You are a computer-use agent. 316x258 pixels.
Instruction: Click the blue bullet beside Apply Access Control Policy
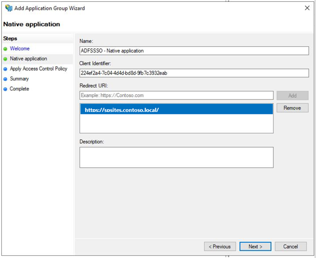tap(5, 69)
